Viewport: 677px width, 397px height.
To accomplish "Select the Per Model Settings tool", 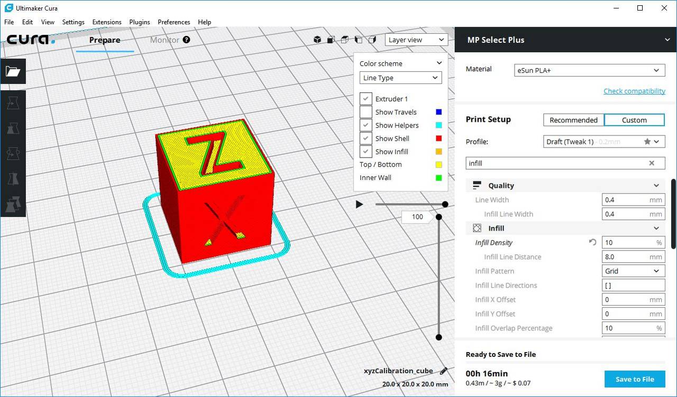I will pos(13,204).
